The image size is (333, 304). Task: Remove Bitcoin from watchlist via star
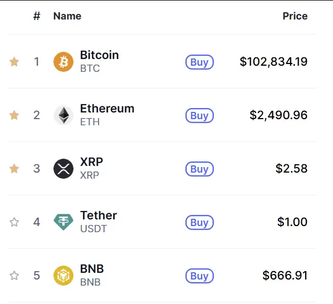click(x=14, y=62)
